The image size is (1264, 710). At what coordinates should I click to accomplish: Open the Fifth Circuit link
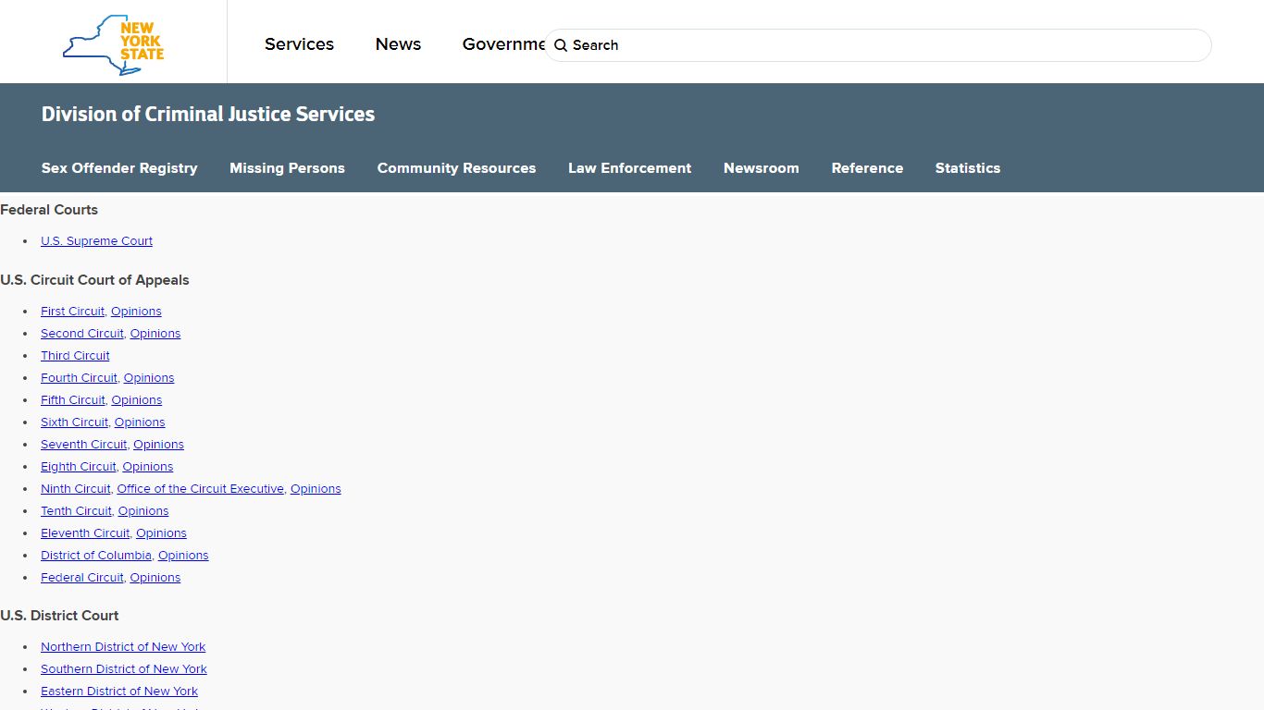tap(73, 400)
